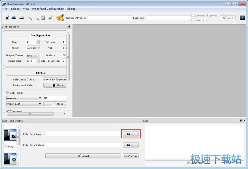Float the Logs panel with its dock icon
248x169 pixels.
241,120
